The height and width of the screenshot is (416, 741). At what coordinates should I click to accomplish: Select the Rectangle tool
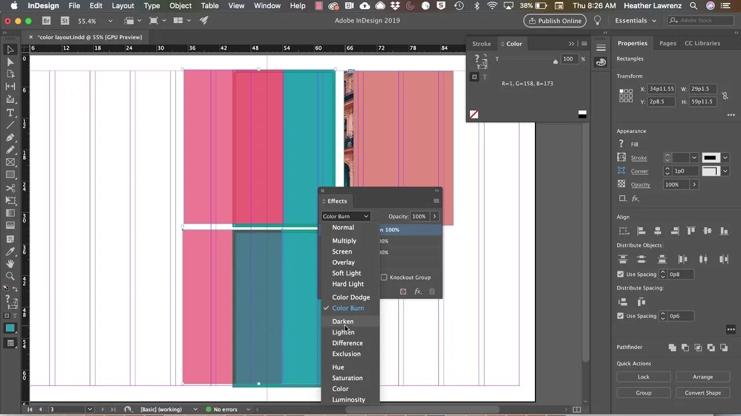coord(10,174)
